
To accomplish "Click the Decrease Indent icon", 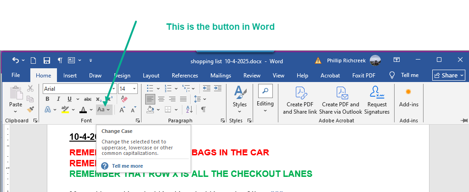I will tap(206, 88).
